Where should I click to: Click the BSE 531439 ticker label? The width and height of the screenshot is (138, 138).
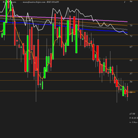[x=53, y=2]
